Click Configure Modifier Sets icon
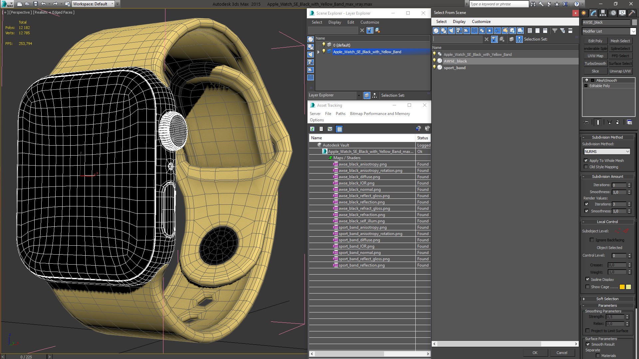Image resolution: width=639 pixels, height=359 pixels. (x=629, y=122)
